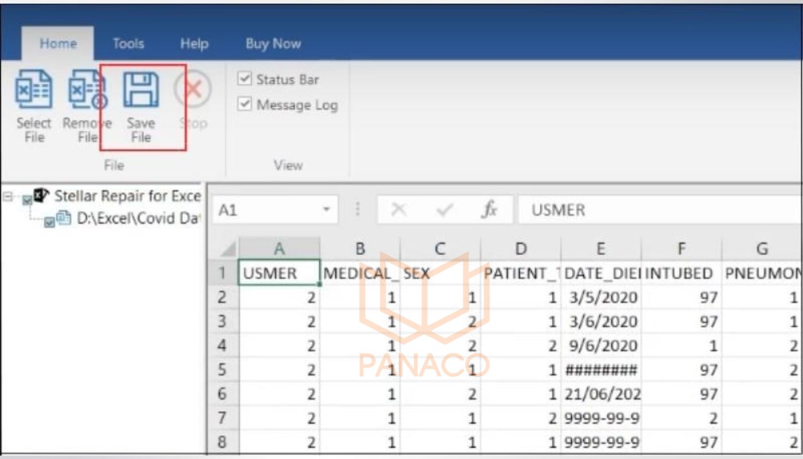Select row 2 header
Screen dimensions: 803x459
pos(222,297)
